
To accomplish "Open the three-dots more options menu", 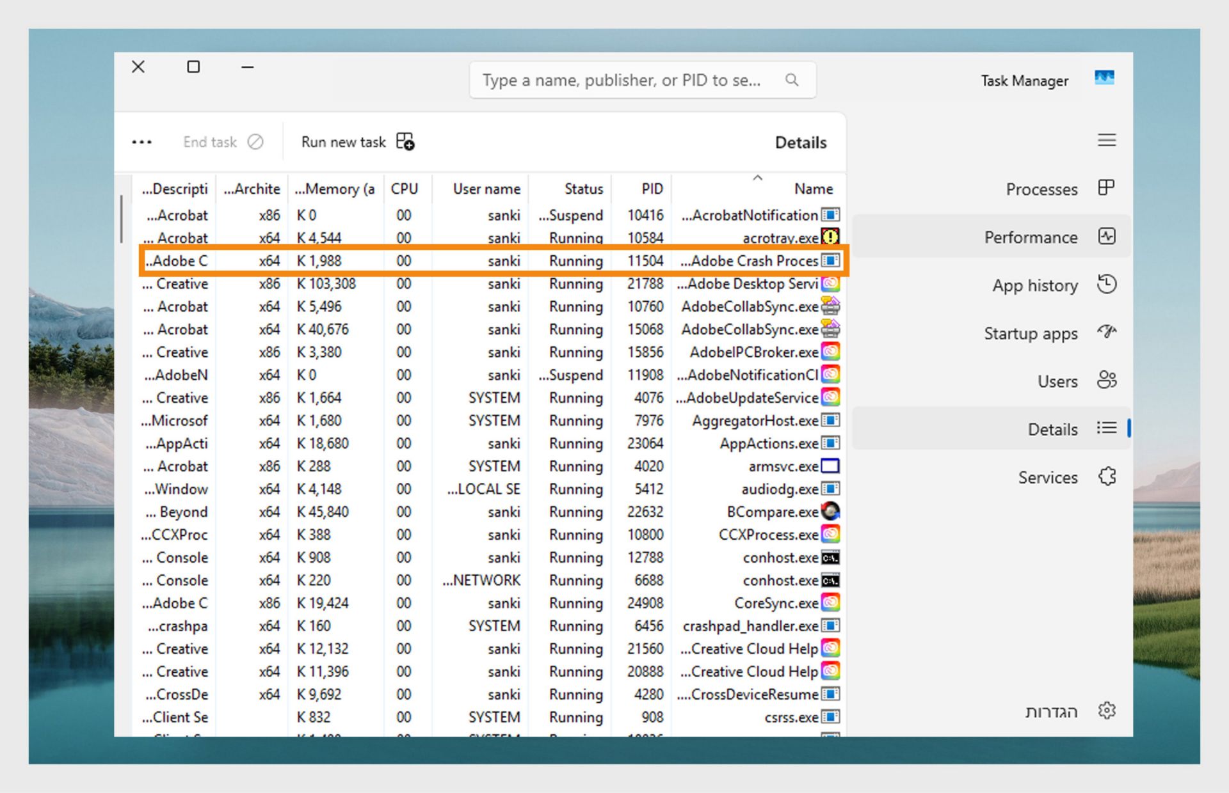I will coord(141,142).
